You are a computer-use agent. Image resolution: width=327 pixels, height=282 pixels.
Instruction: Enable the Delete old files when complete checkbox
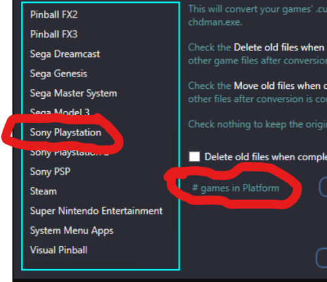(x=194, y=156)
